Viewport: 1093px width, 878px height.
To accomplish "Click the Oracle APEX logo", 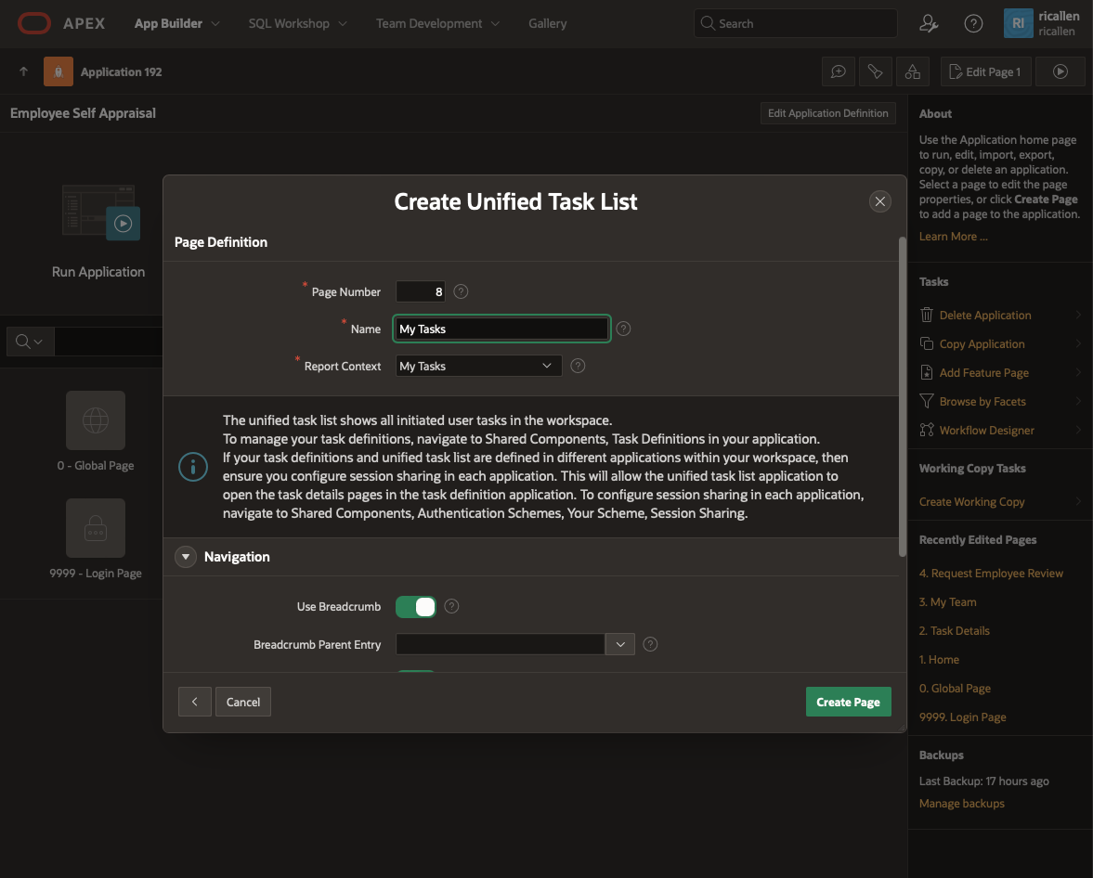I will point(34,23).
